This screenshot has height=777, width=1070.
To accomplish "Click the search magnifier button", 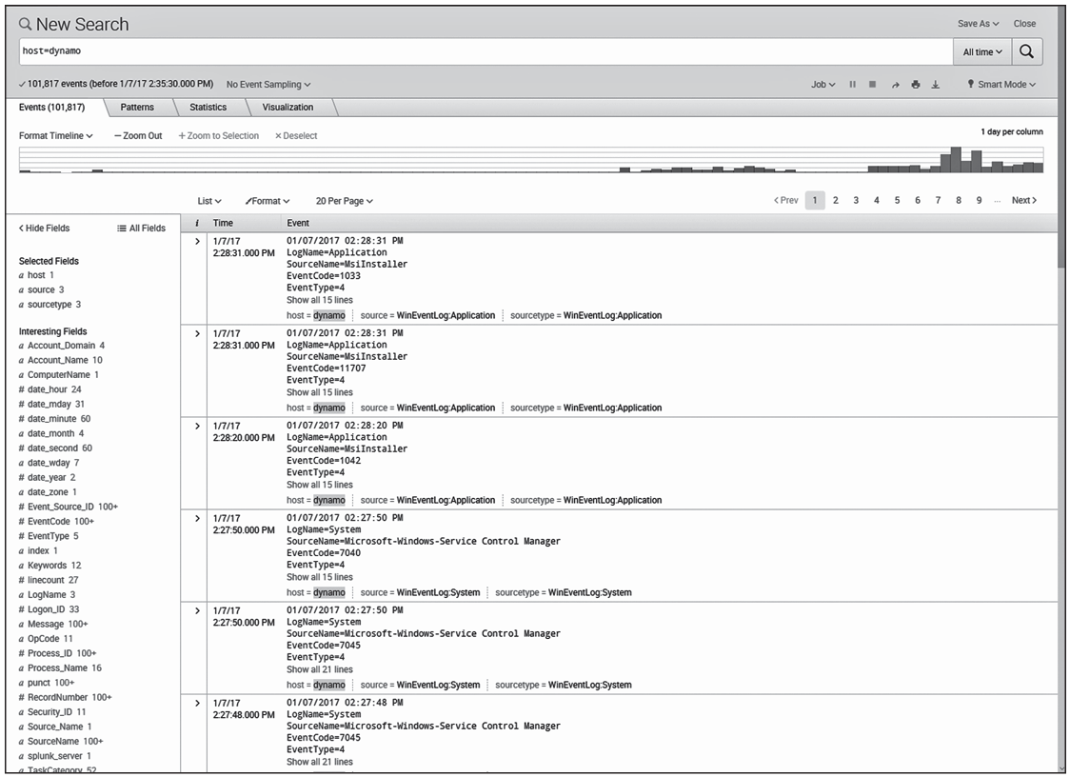I will point(1026,51).
